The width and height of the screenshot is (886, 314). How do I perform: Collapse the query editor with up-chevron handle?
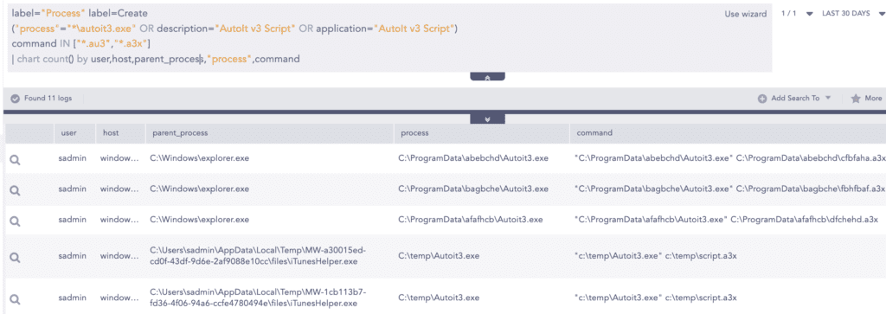pos(487,77)
